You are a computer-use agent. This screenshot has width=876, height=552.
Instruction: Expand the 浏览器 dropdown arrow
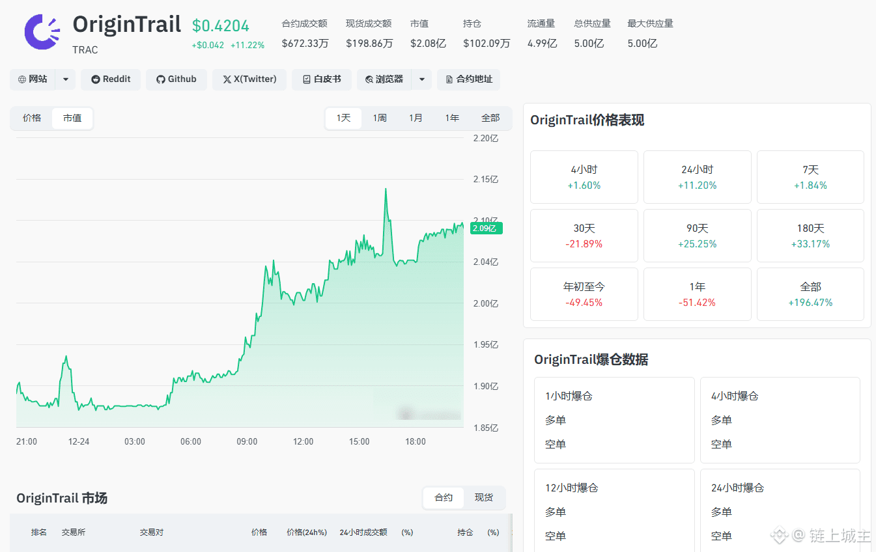point(421,79)
